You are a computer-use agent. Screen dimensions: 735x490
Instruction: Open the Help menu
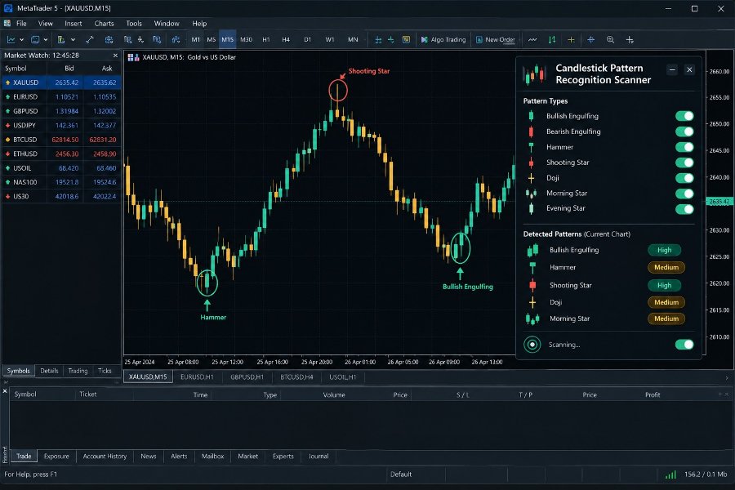pos(199,24)
